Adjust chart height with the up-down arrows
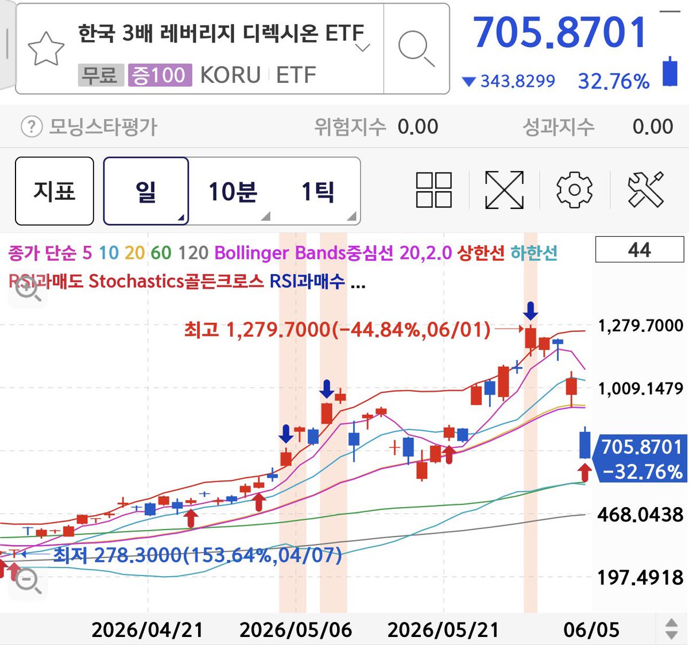 671,629
